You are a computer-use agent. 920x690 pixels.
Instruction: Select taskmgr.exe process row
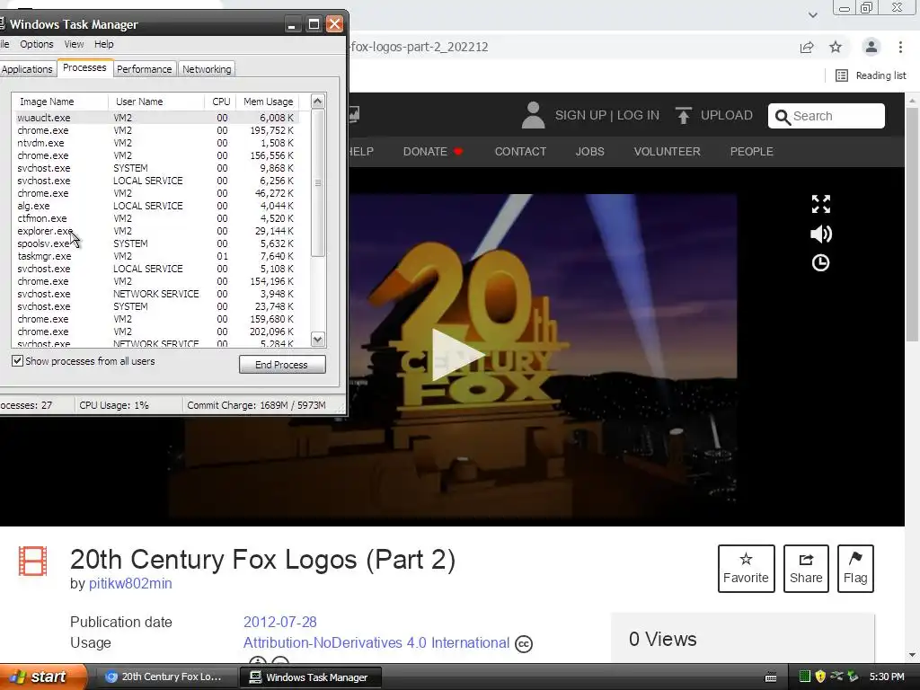(x=155, y=256)
